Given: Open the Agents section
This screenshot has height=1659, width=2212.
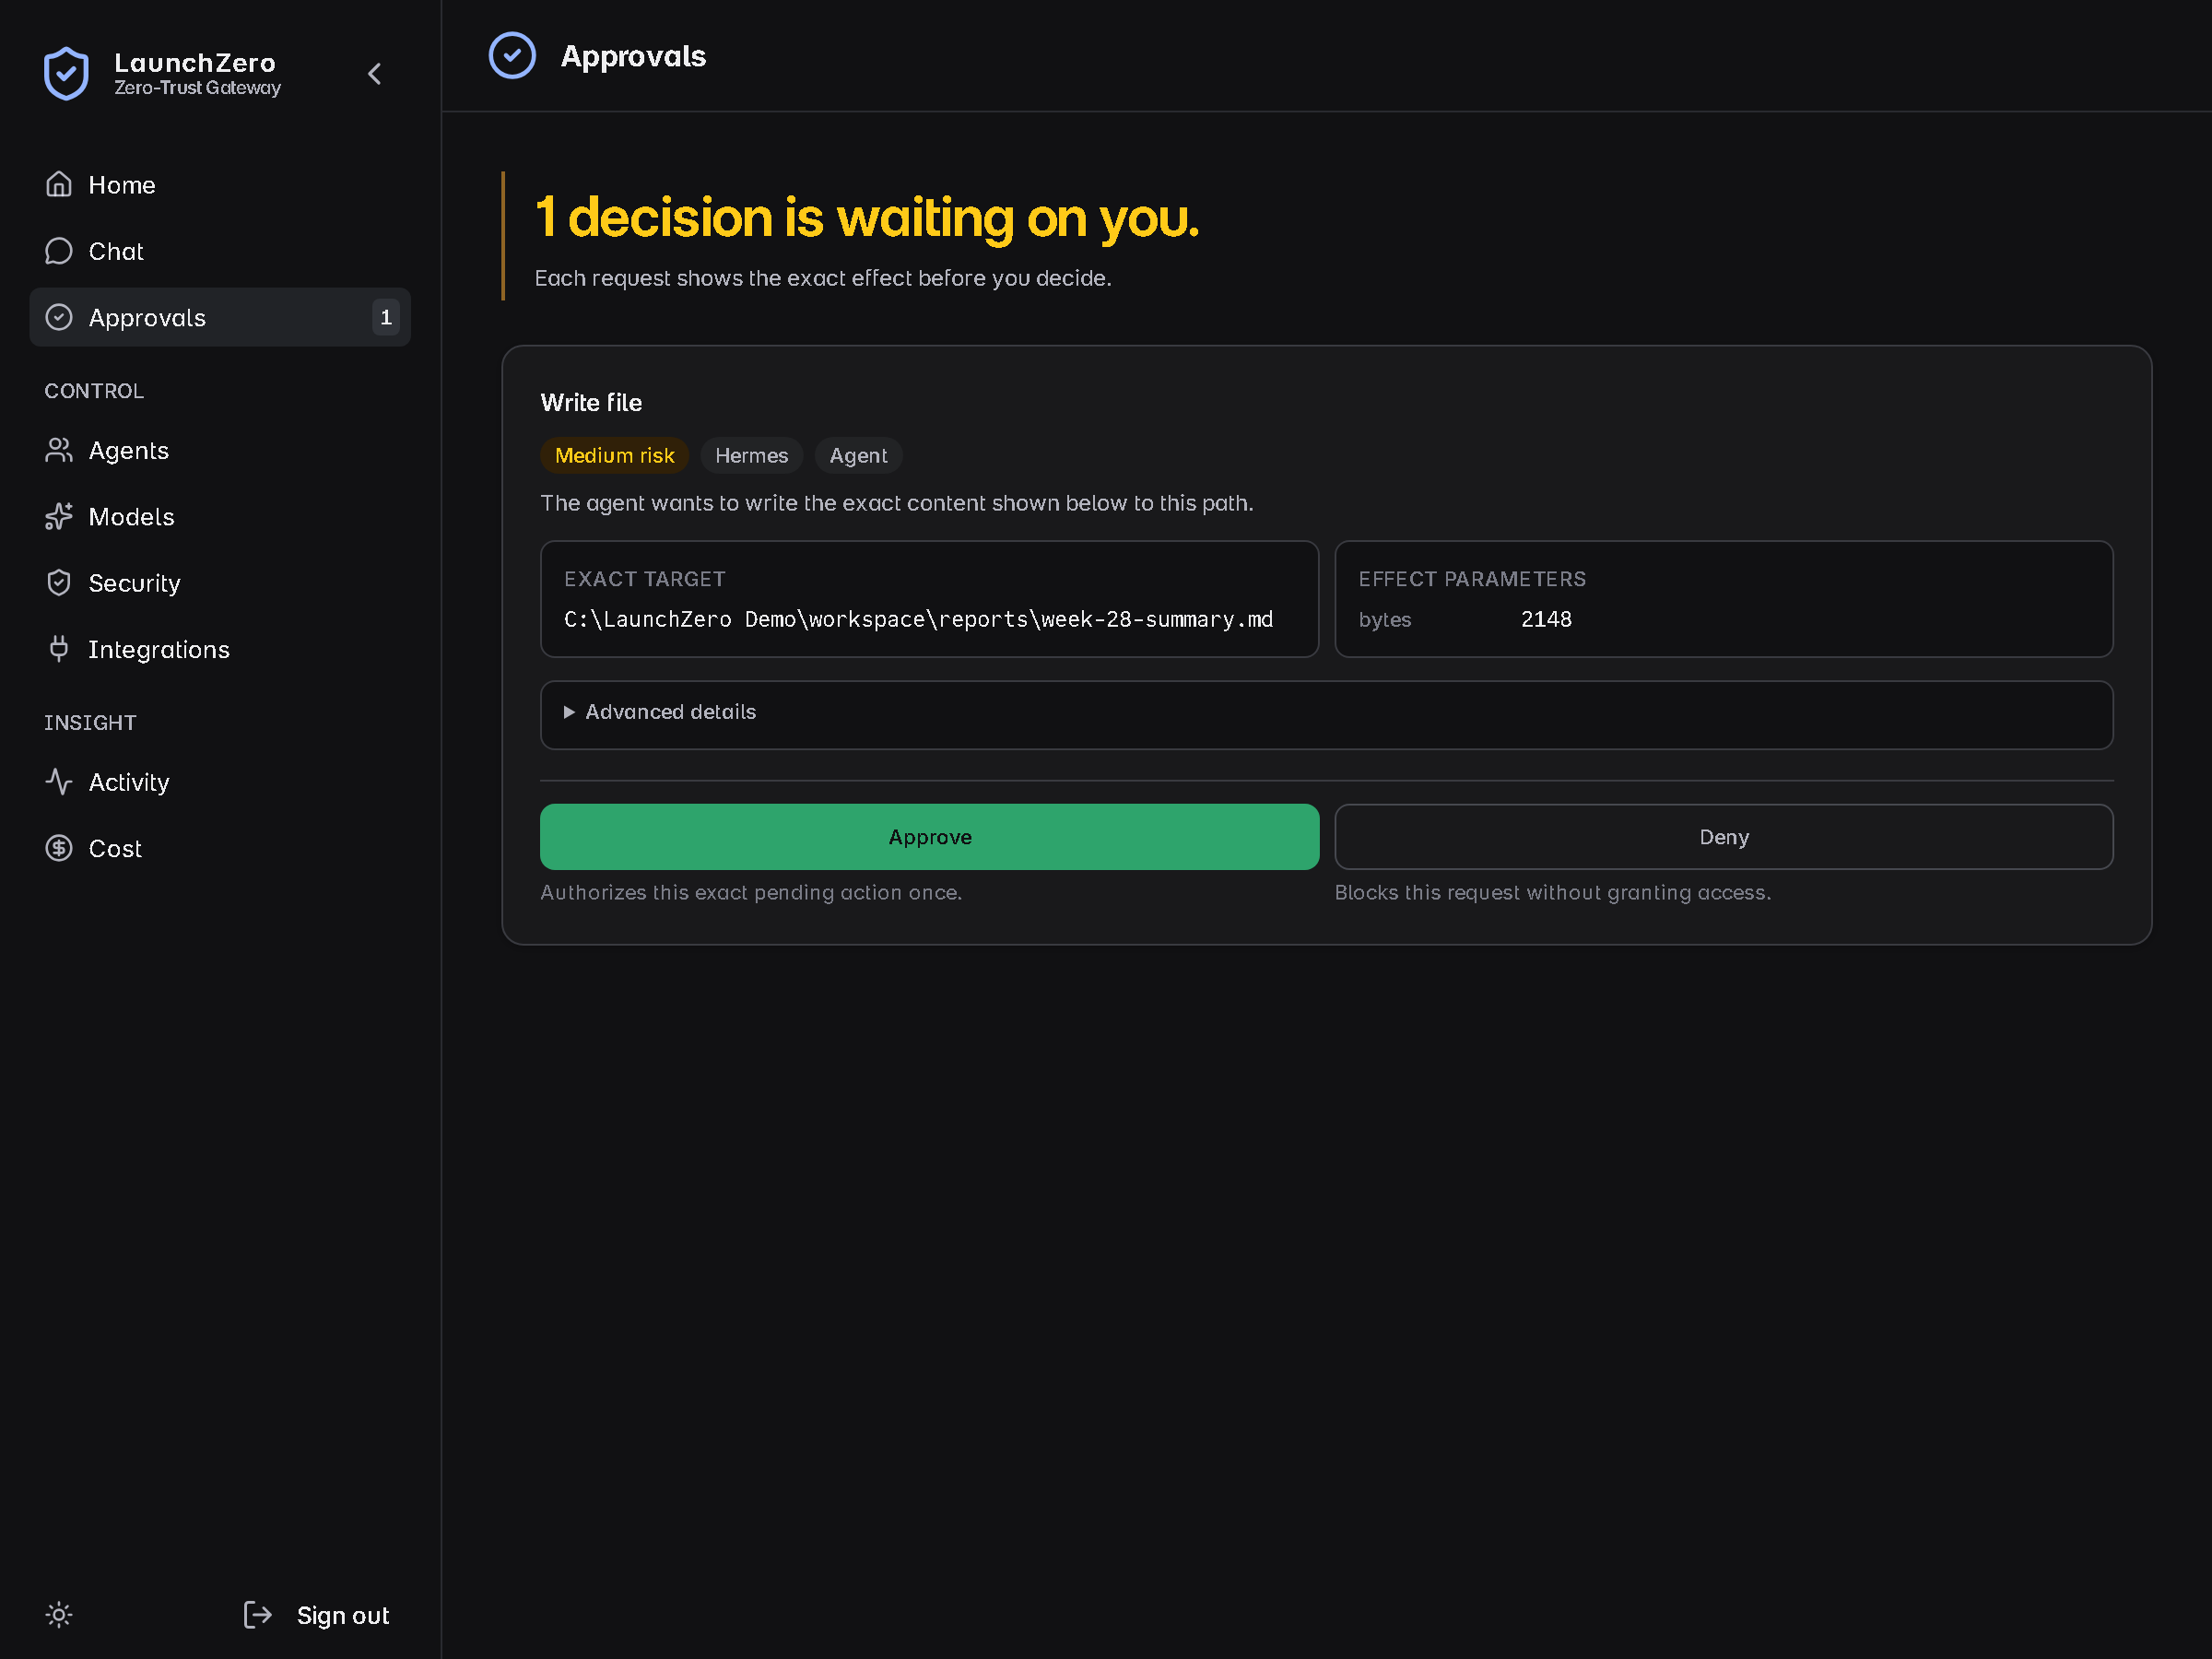Looking at the screenshot, I should click(220, 450).
